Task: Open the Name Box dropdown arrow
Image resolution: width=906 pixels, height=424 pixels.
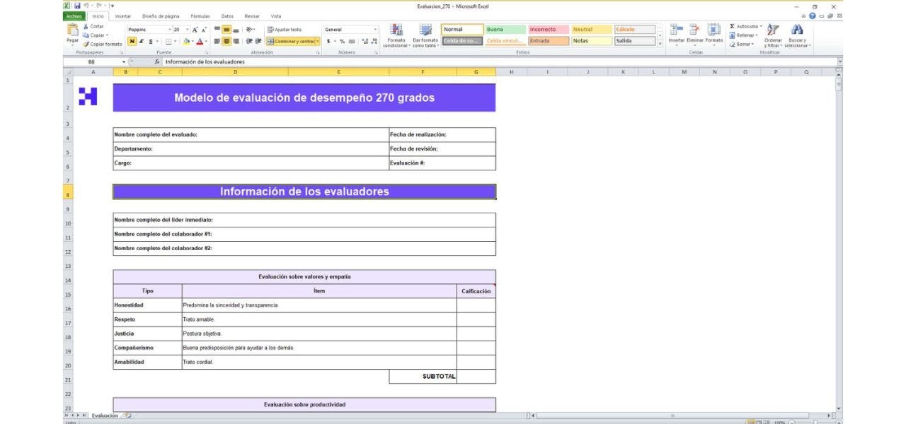Action: [x=122, y=61]
